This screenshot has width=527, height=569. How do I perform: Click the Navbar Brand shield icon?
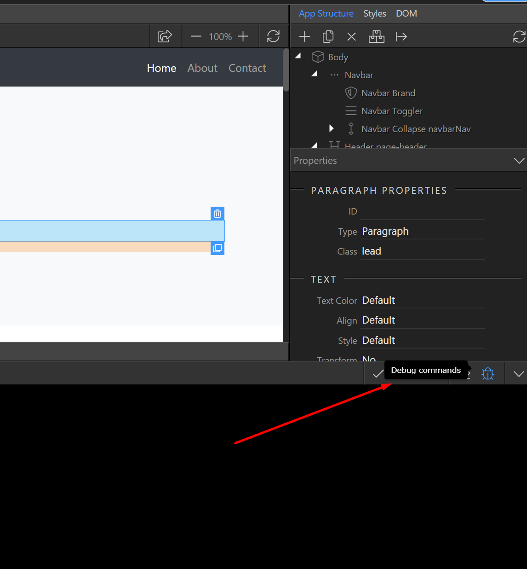point(351,93)
